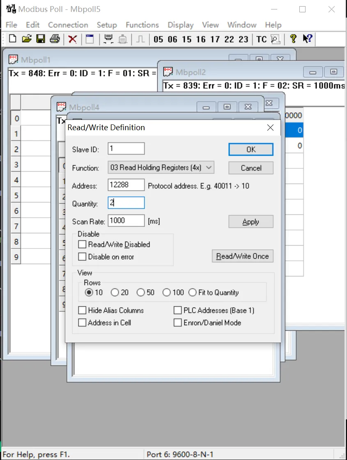
Task: Minimize the Mbpoll4 child window
Action: [206, 107]
